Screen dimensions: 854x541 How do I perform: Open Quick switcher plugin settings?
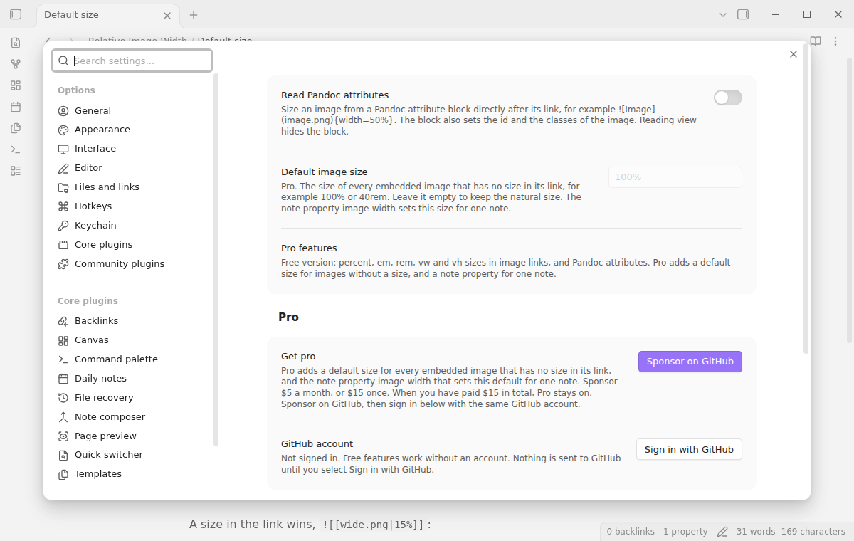click(x=132, y=455)
